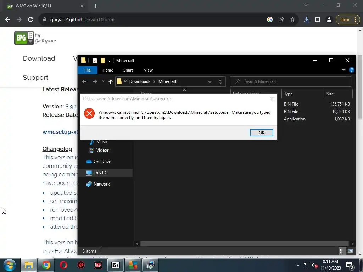Click the Search Minecraft field
363x272 pixels.
click(291, 81)
